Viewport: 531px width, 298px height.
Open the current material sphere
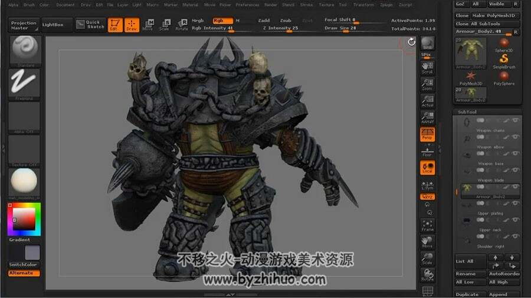click(24, 184)
